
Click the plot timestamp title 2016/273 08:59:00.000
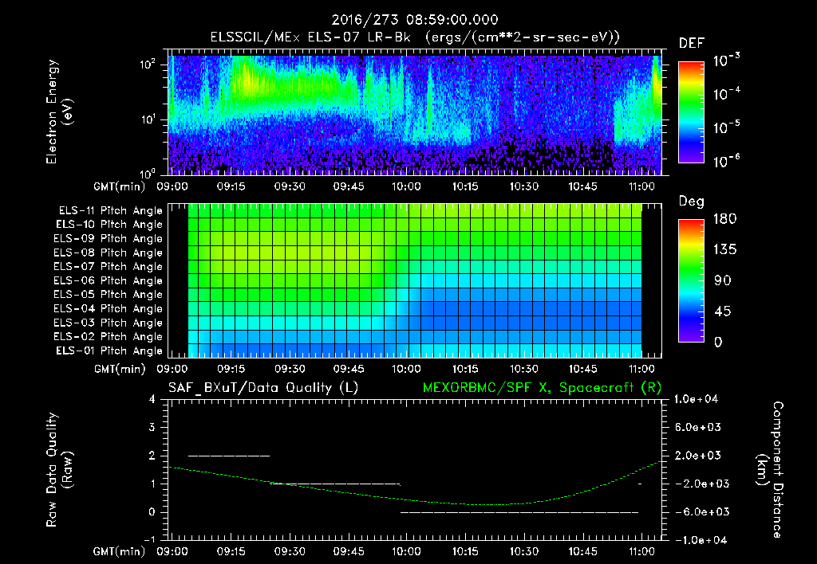pos(415,20)
